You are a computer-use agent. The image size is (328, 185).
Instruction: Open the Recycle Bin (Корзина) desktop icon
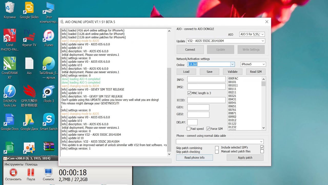tap(10, 10)
